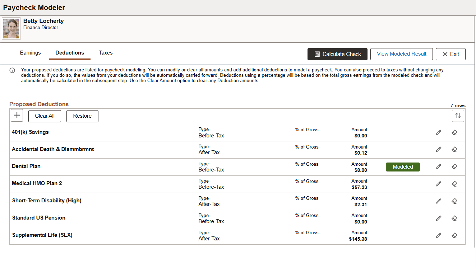Clear the Medical HMO Plan 2 amount
Image resolution: width=476 pixels, height=268 pixels.
pyautogui.click(x=454, y=184)
